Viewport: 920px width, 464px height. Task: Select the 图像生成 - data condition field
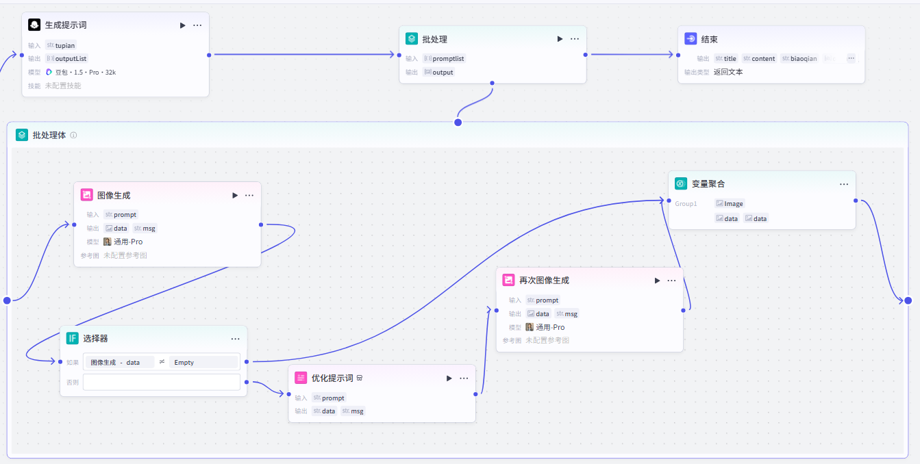119,362
